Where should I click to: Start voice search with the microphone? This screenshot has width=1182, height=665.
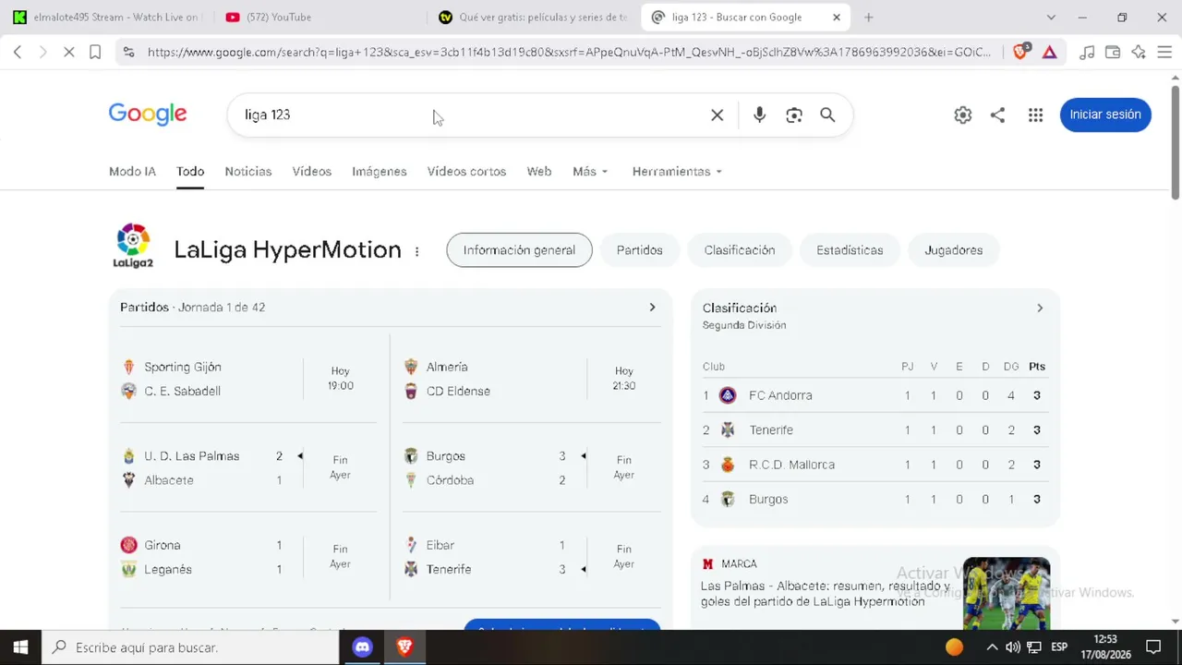(x=759, y=115)
